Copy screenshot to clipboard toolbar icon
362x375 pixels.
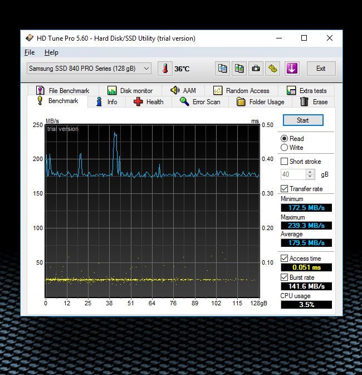tap(239, 69)
